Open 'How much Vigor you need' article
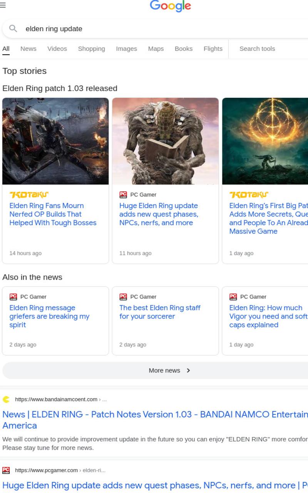 (269, 316)
